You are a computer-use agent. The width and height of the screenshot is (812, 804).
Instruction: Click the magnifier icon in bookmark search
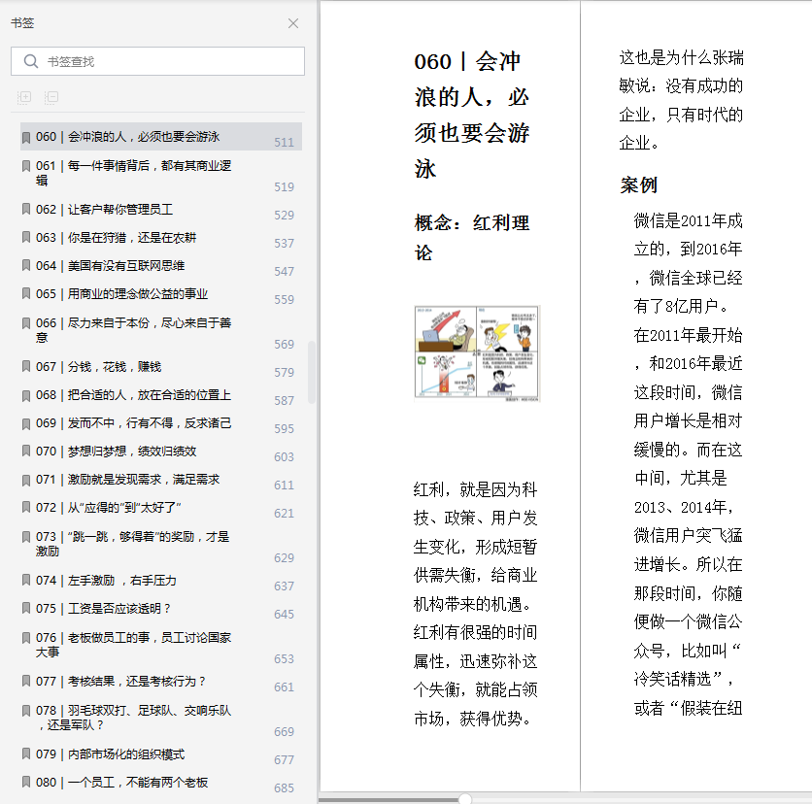coord(30,61)
